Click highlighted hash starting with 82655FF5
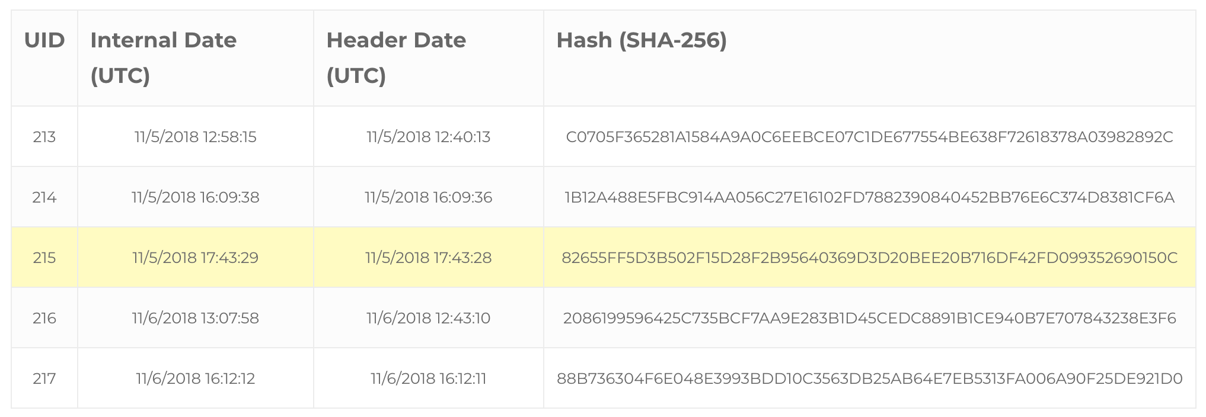This screenshot has width=1206, height=417. point(870,258)
